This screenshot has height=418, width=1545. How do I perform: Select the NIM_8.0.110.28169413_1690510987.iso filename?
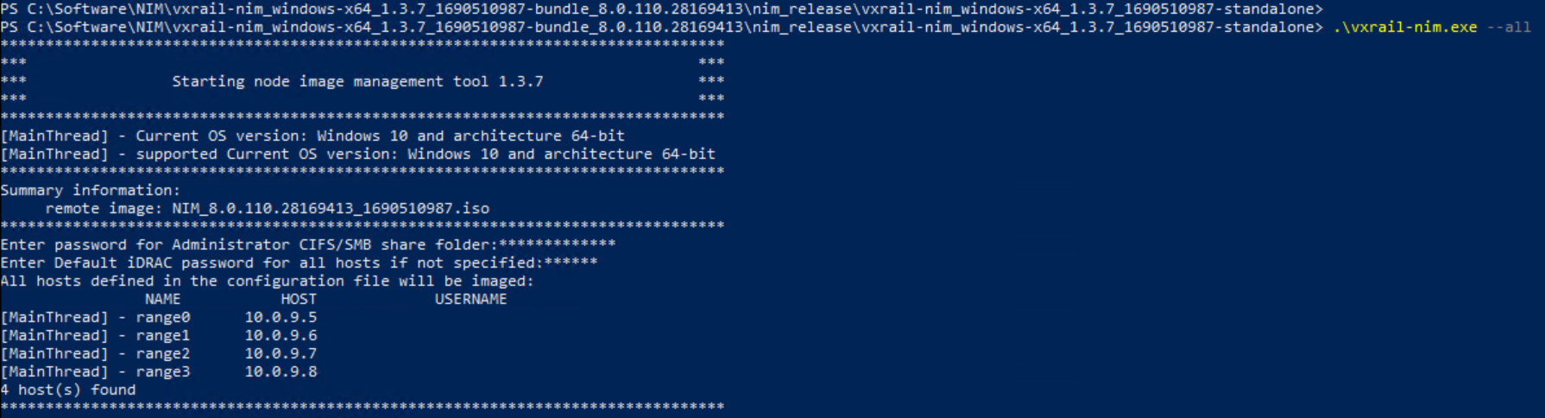click(331, 208)
